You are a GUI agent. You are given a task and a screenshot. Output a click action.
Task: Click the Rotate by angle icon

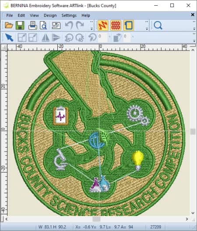point(92,37)
